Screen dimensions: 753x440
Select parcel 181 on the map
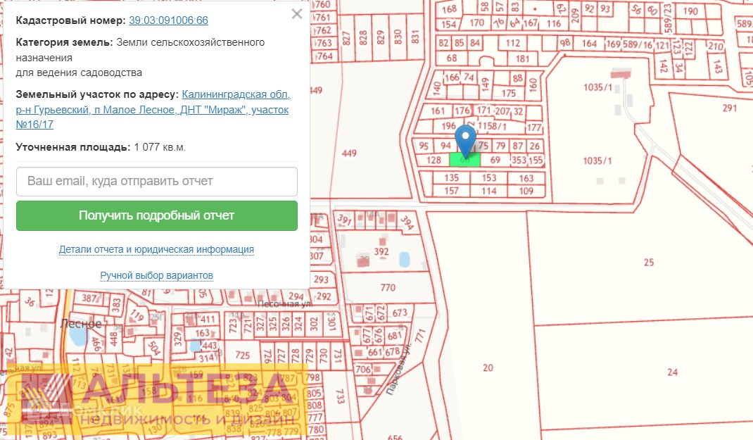coord(522,58)
